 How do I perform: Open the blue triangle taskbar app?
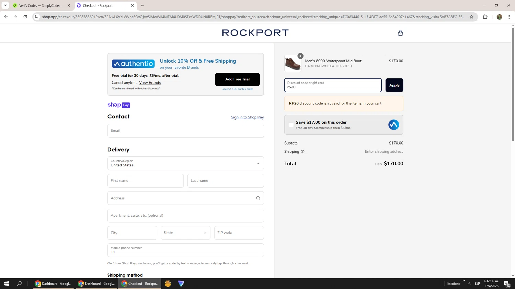tap(181, 284)
